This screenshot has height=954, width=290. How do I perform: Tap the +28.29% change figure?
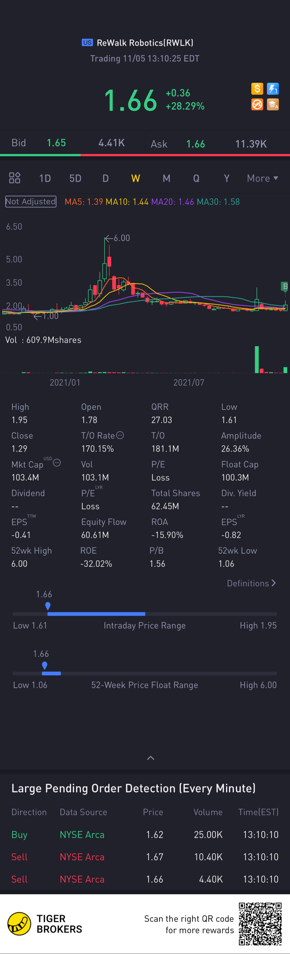(x=185, y=106)
